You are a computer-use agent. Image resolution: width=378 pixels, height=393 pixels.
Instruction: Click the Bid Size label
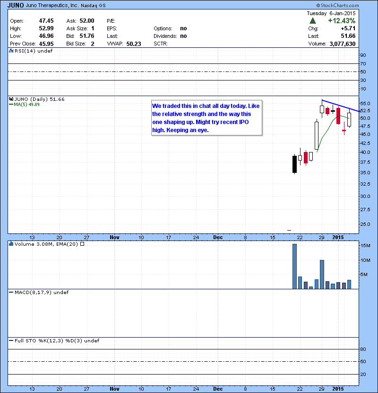[x=76, y=44]
